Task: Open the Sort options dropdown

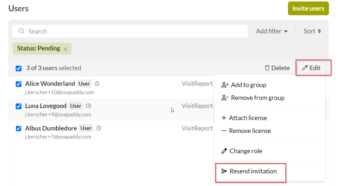Action: click(312, 31)
